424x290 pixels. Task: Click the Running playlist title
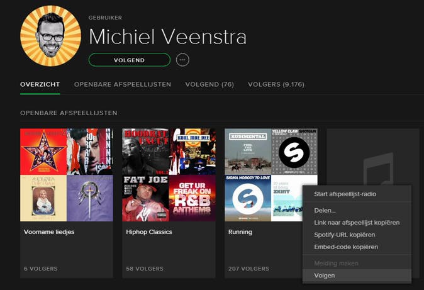click(x=240, y=232)
